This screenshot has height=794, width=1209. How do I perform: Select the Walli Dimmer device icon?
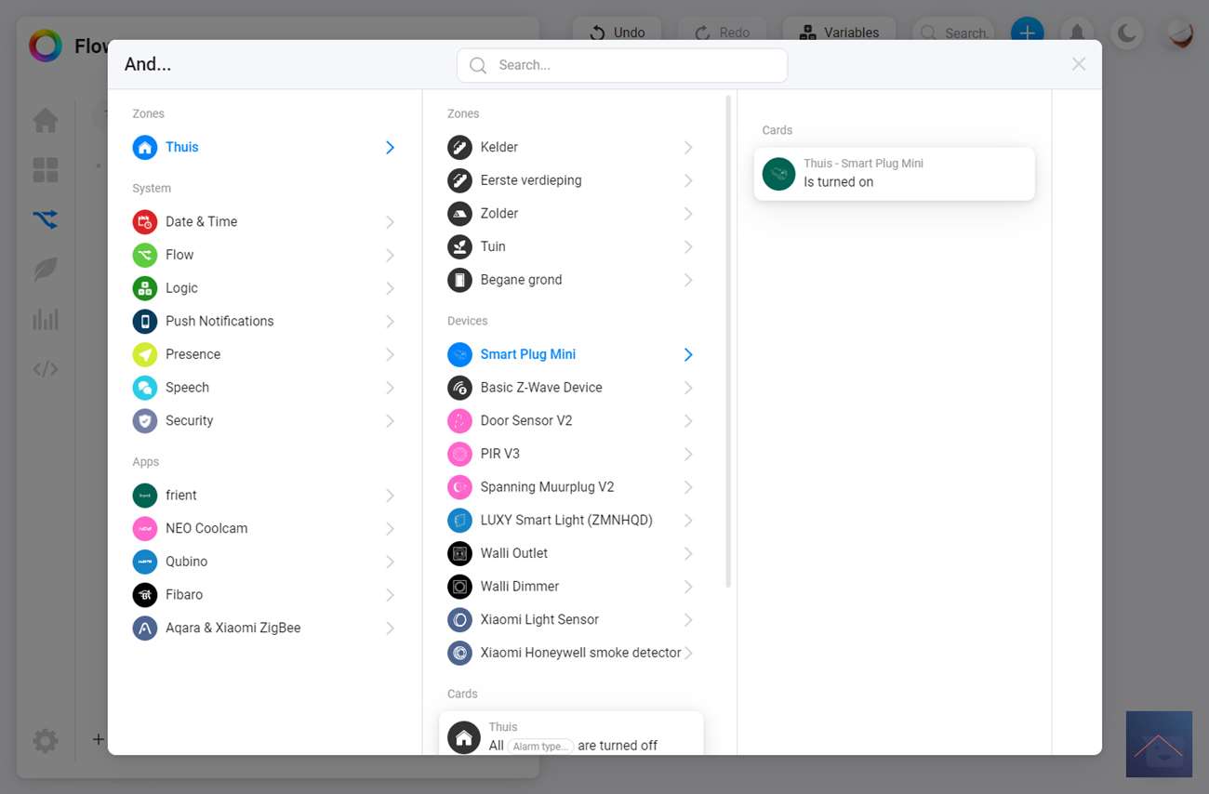click(x=459, y=586)
